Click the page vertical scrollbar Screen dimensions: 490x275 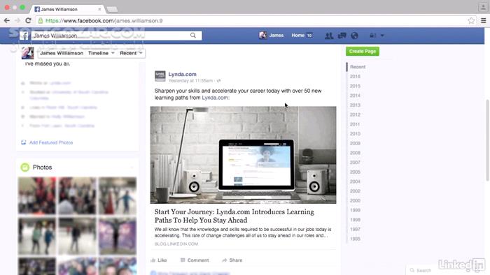click(487, 140)
